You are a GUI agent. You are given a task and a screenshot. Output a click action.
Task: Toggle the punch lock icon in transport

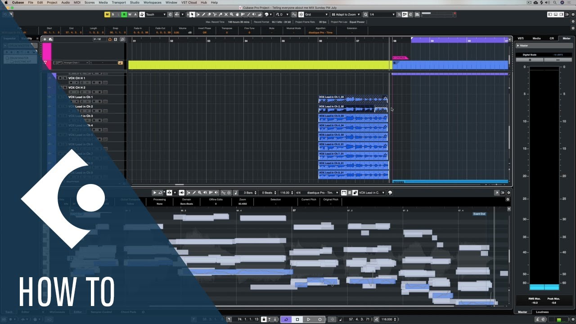point(264,319)
